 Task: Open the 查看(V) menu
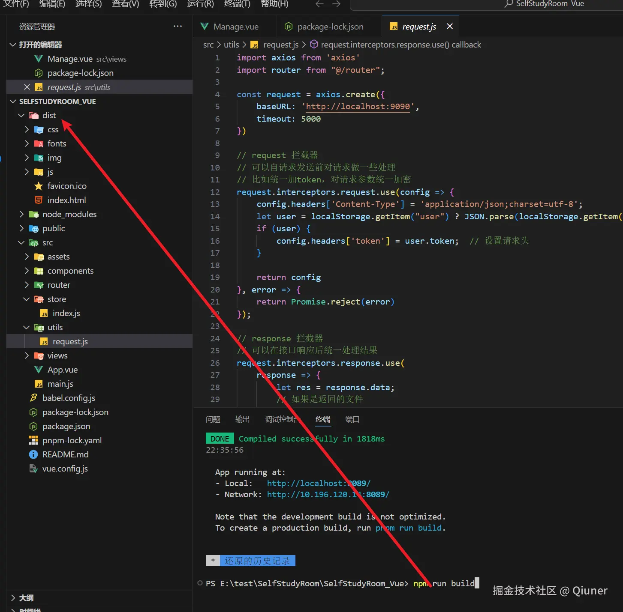pyautogui.click(x=126, y=4)
